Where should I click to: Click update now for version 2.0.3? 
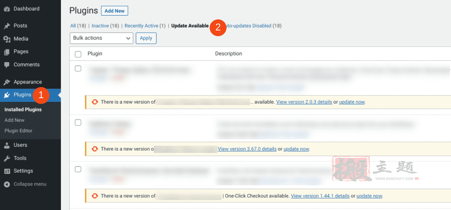pyautogui.click(x=352, y=102)
